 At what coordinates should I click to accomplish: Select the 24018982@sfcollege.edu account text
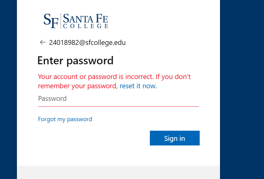click(x=87, y=42)
